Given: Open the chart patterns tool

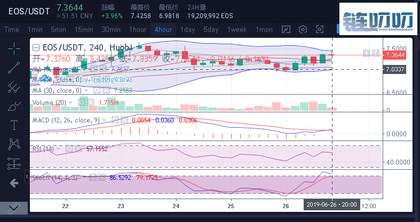Looking at the screenshot, I should point(14,144).
